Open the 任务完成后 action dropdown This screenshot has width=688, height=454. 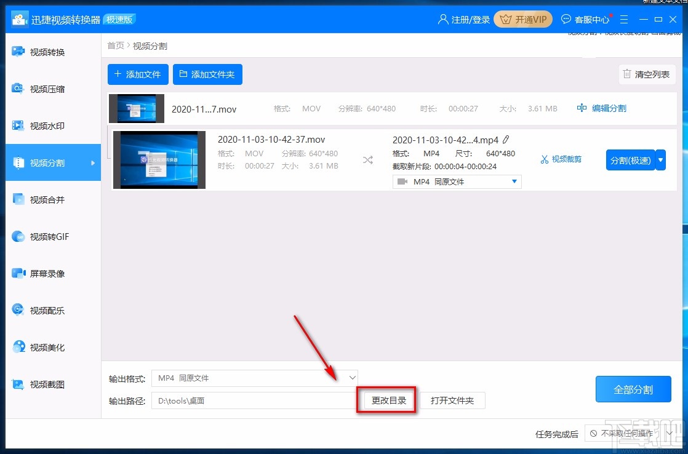coord(631,433)
